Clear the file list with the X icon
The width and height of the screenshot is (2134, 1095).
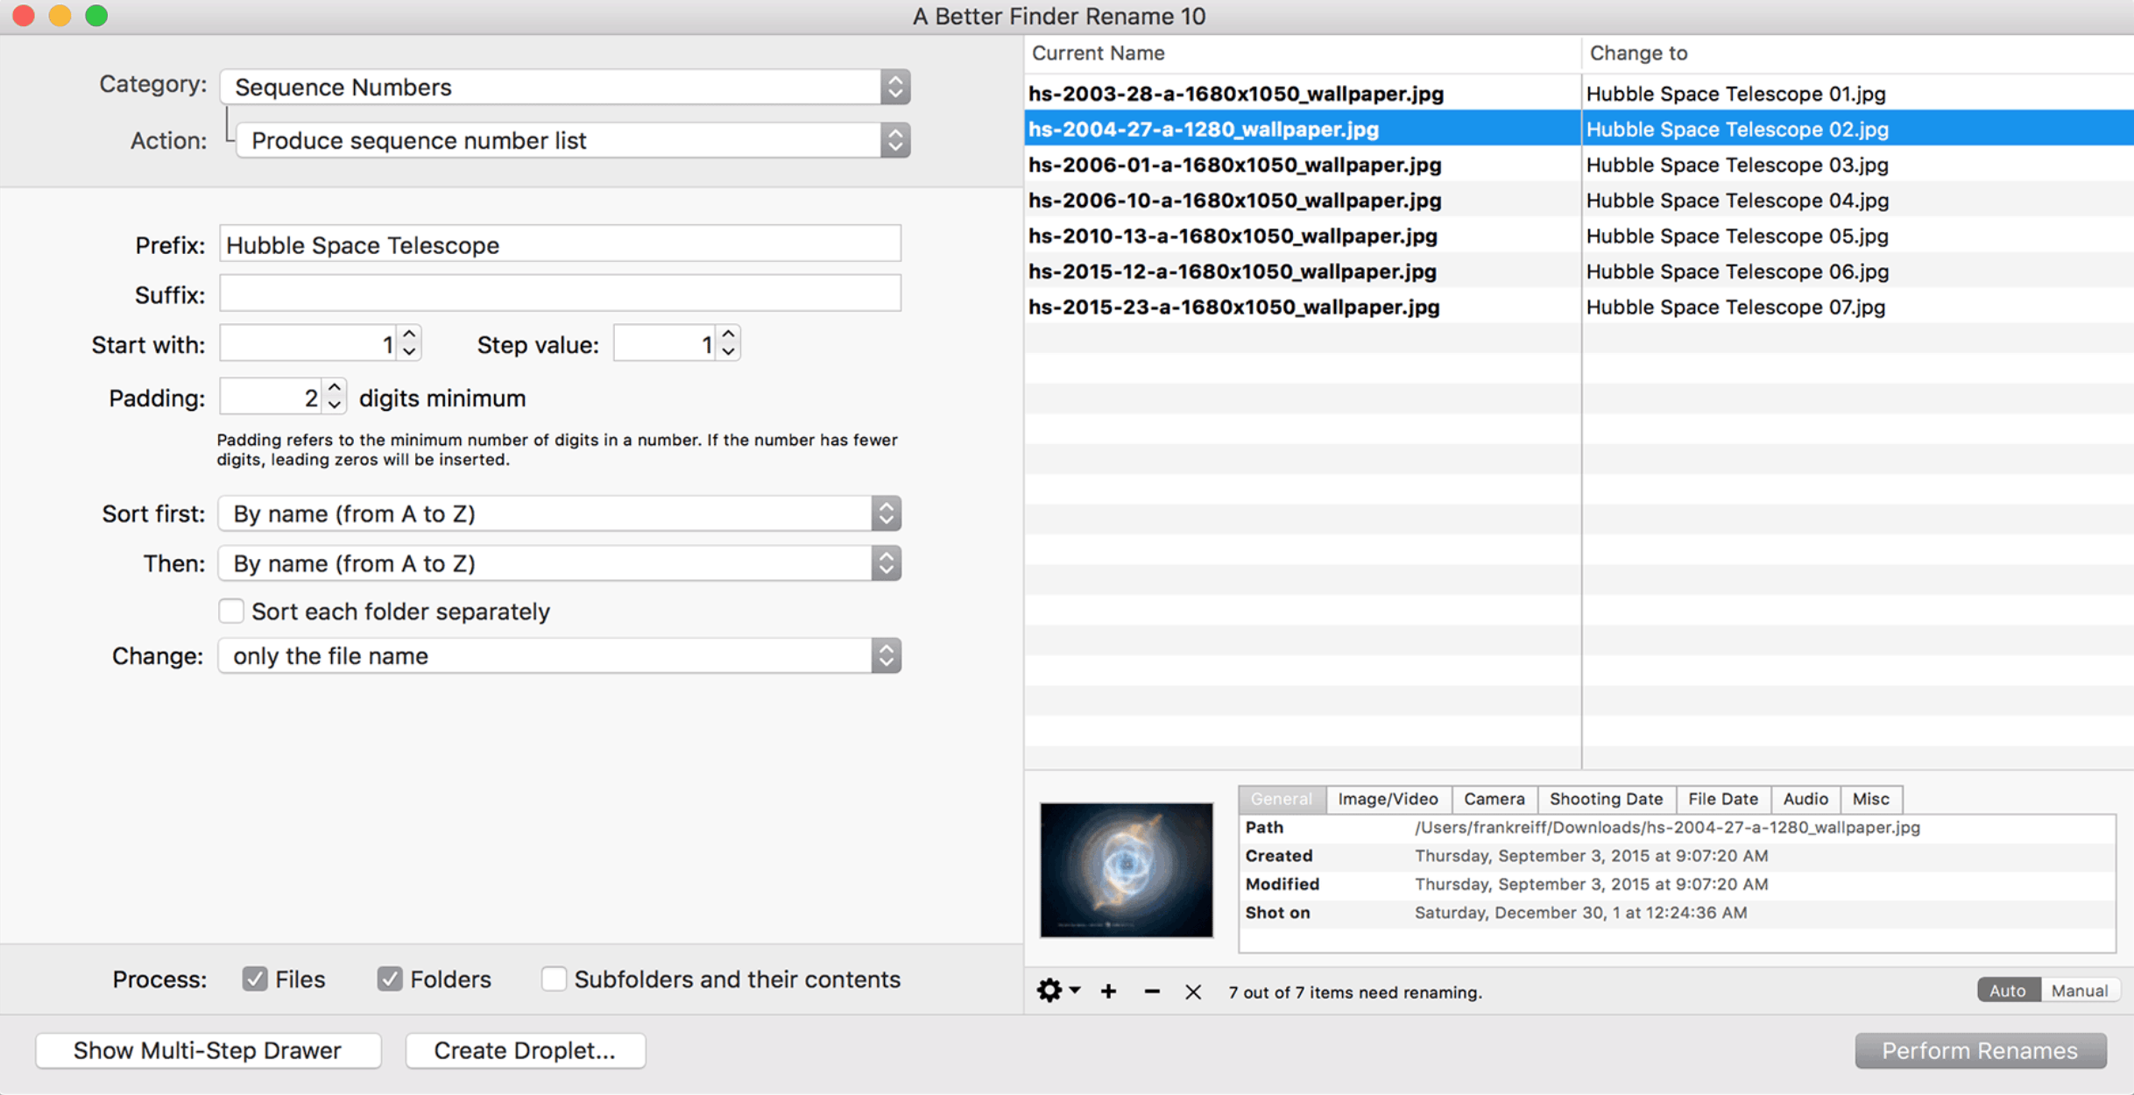(1192, 991)
